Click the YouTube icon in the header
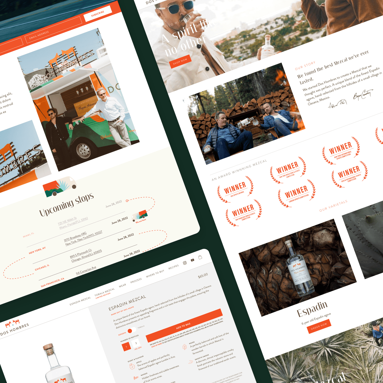 (193, 260)
